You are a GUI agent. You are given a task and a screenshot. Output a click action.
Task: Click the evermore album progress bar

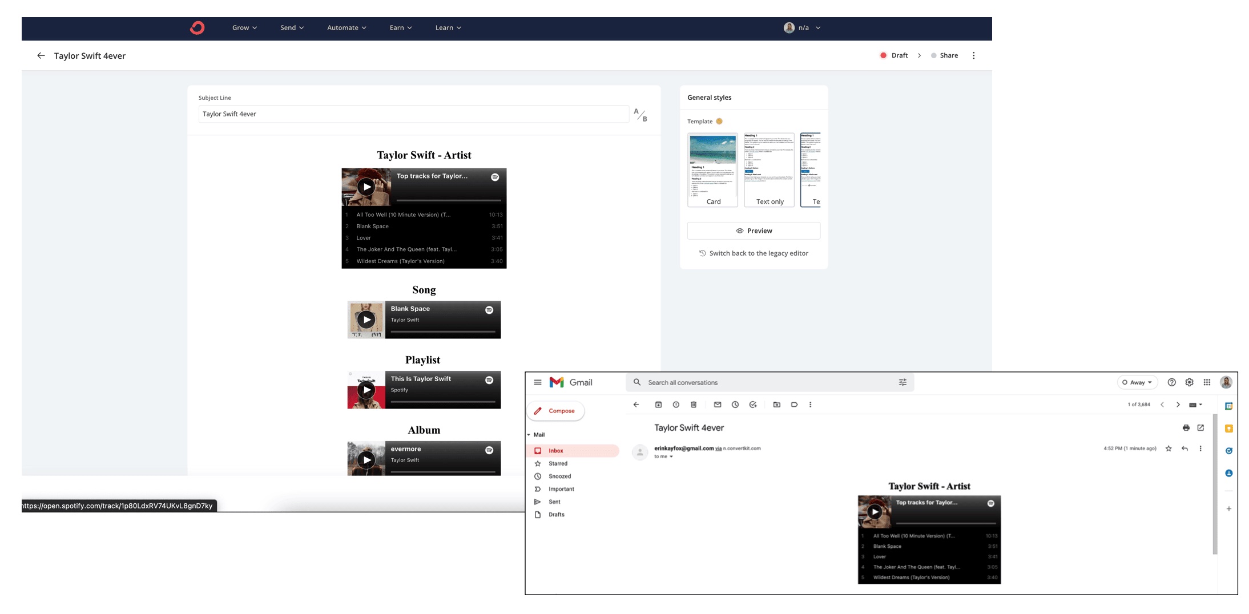(x=443, y=472)
